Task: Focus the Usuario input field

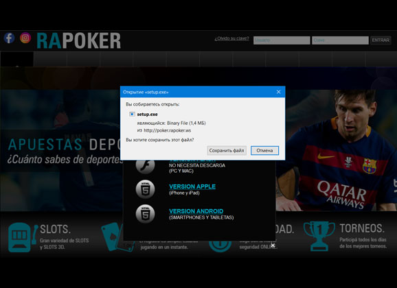Action: [282, 40]
